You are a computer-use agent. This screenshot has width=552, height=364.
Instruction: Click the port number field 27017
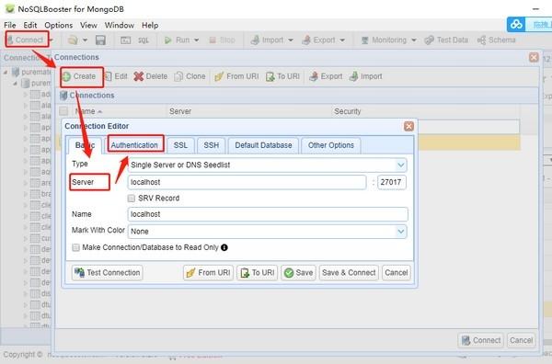[x=392, y=182]
